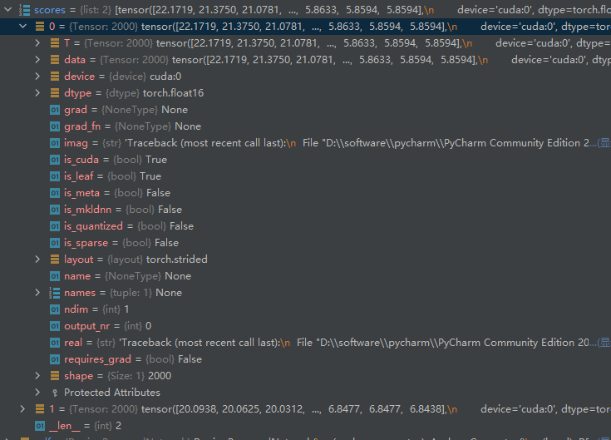This screenshot has width=611, height=440.
Task: Click the primitive icon beside grad
Action: pos(55,110)
